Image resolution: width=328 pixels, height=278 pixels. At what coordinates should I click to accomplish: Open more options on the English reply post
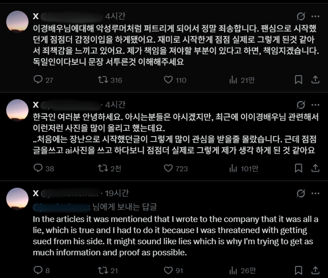315,193
